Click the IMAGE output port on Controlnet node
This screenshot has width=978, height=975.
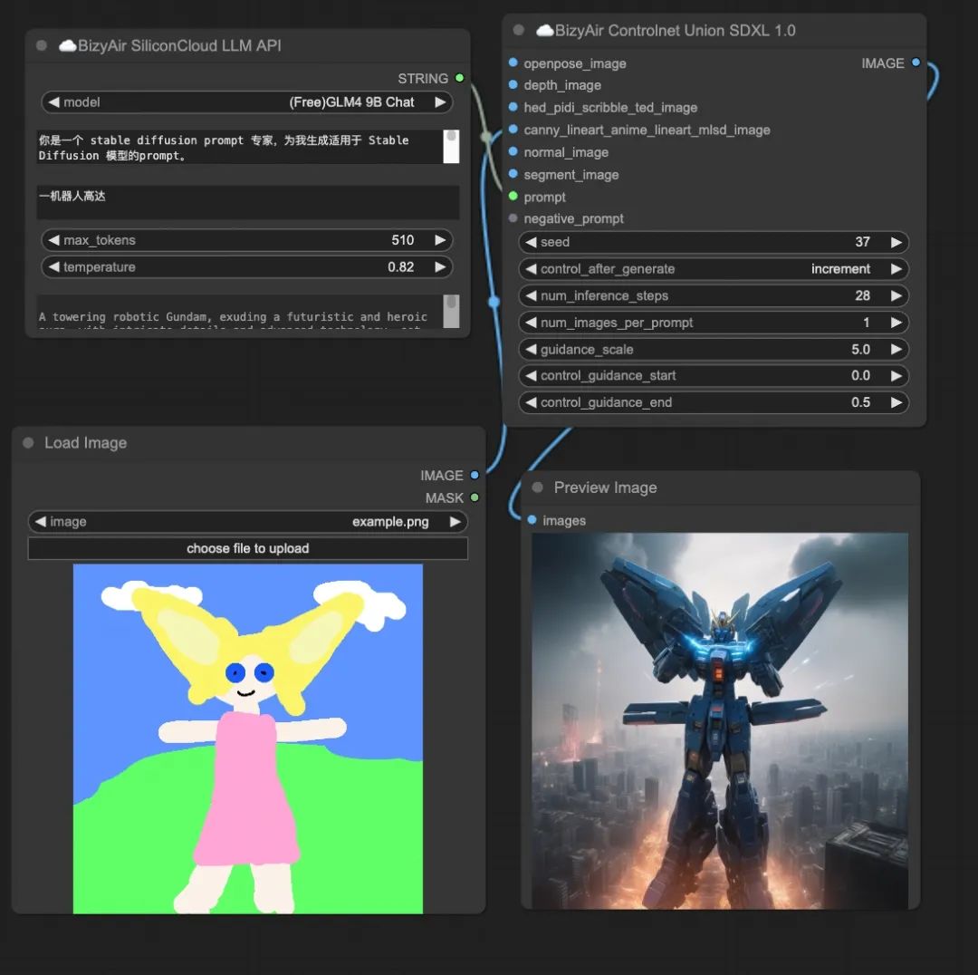click(916, 63)
